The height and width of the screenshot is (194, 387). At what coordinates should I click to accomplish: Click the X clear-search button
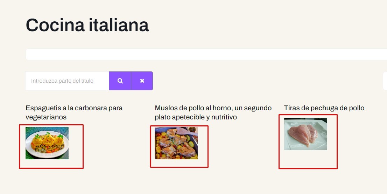142,81
